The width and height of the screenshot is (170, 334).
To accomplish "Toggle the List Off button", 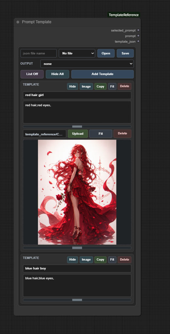I will click(32, 74).
